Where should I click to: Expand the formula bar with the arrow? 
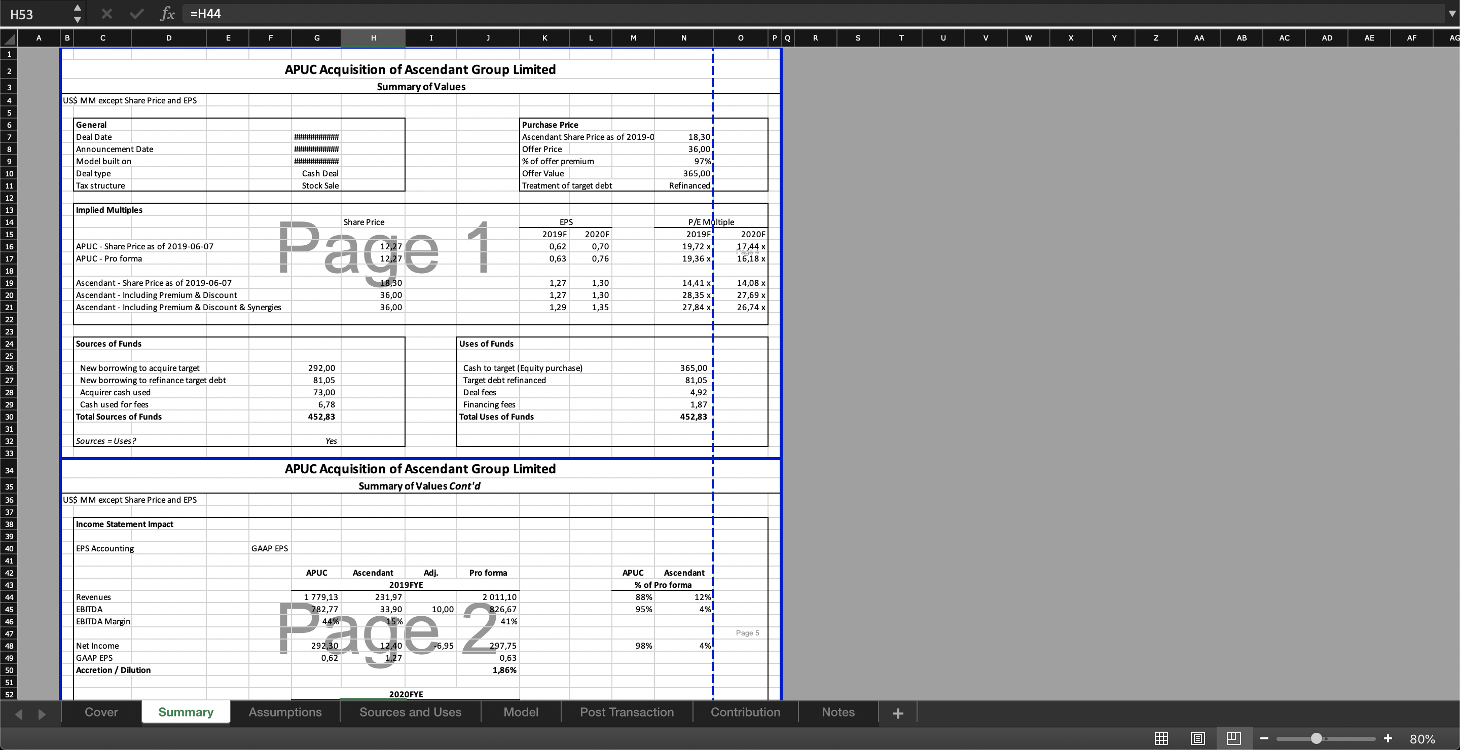[1451, 14]
